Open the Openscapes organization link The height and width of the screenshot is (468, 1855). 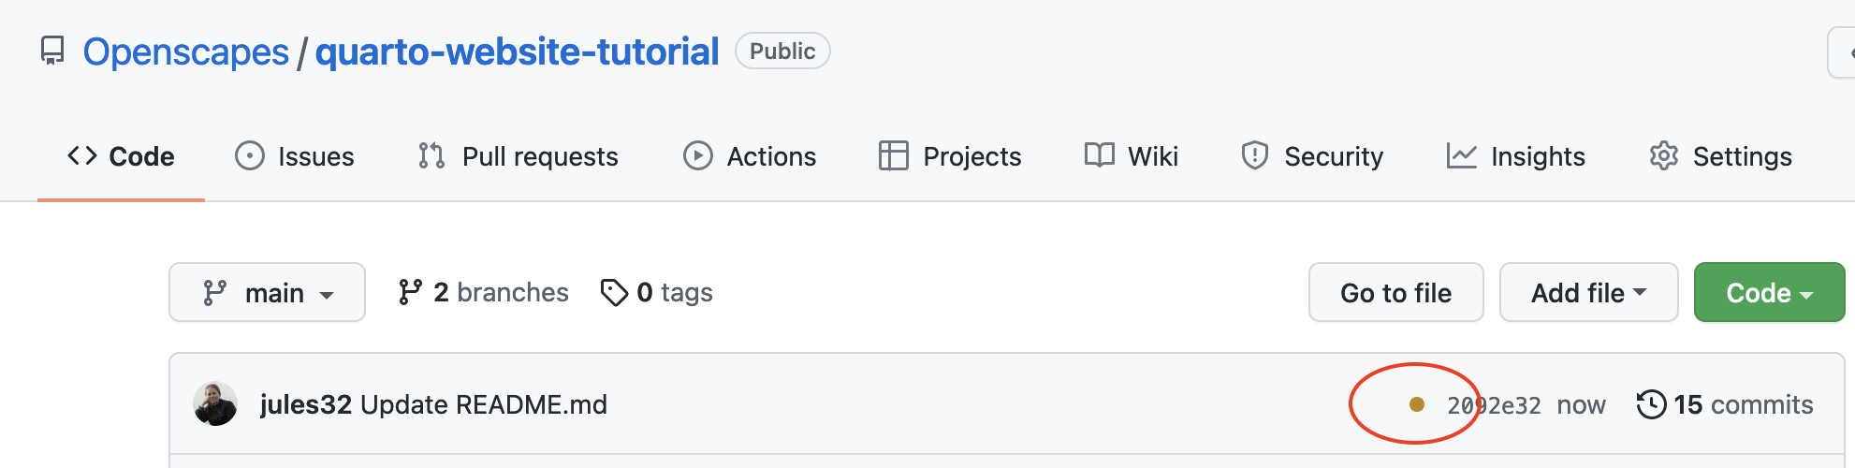pyautogui.click(x=185, y=51)
